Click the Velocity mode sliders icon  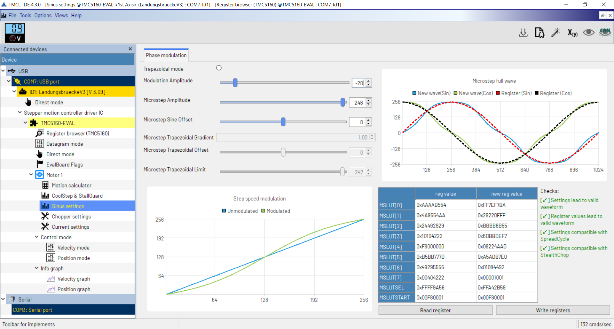pyautogui.click(x=51, y=247)
